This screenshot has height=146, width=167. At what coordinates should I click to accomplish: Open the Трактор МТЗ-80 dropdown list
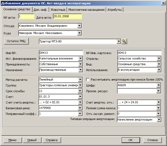(119, 41)
